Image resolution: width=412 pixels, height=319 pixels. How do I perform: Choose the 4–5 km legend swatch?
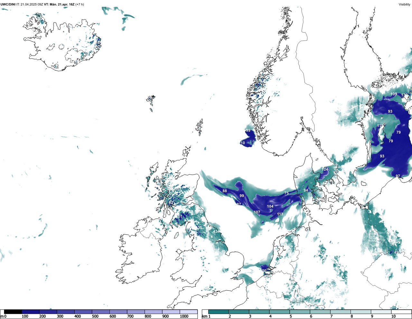pos(279,312)
